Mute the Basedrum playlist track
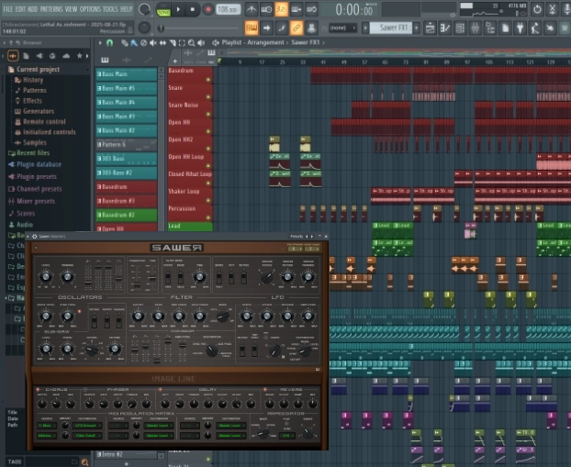Image resolution: width=571 pixels, height=467 pixels. tap(208, 79)
